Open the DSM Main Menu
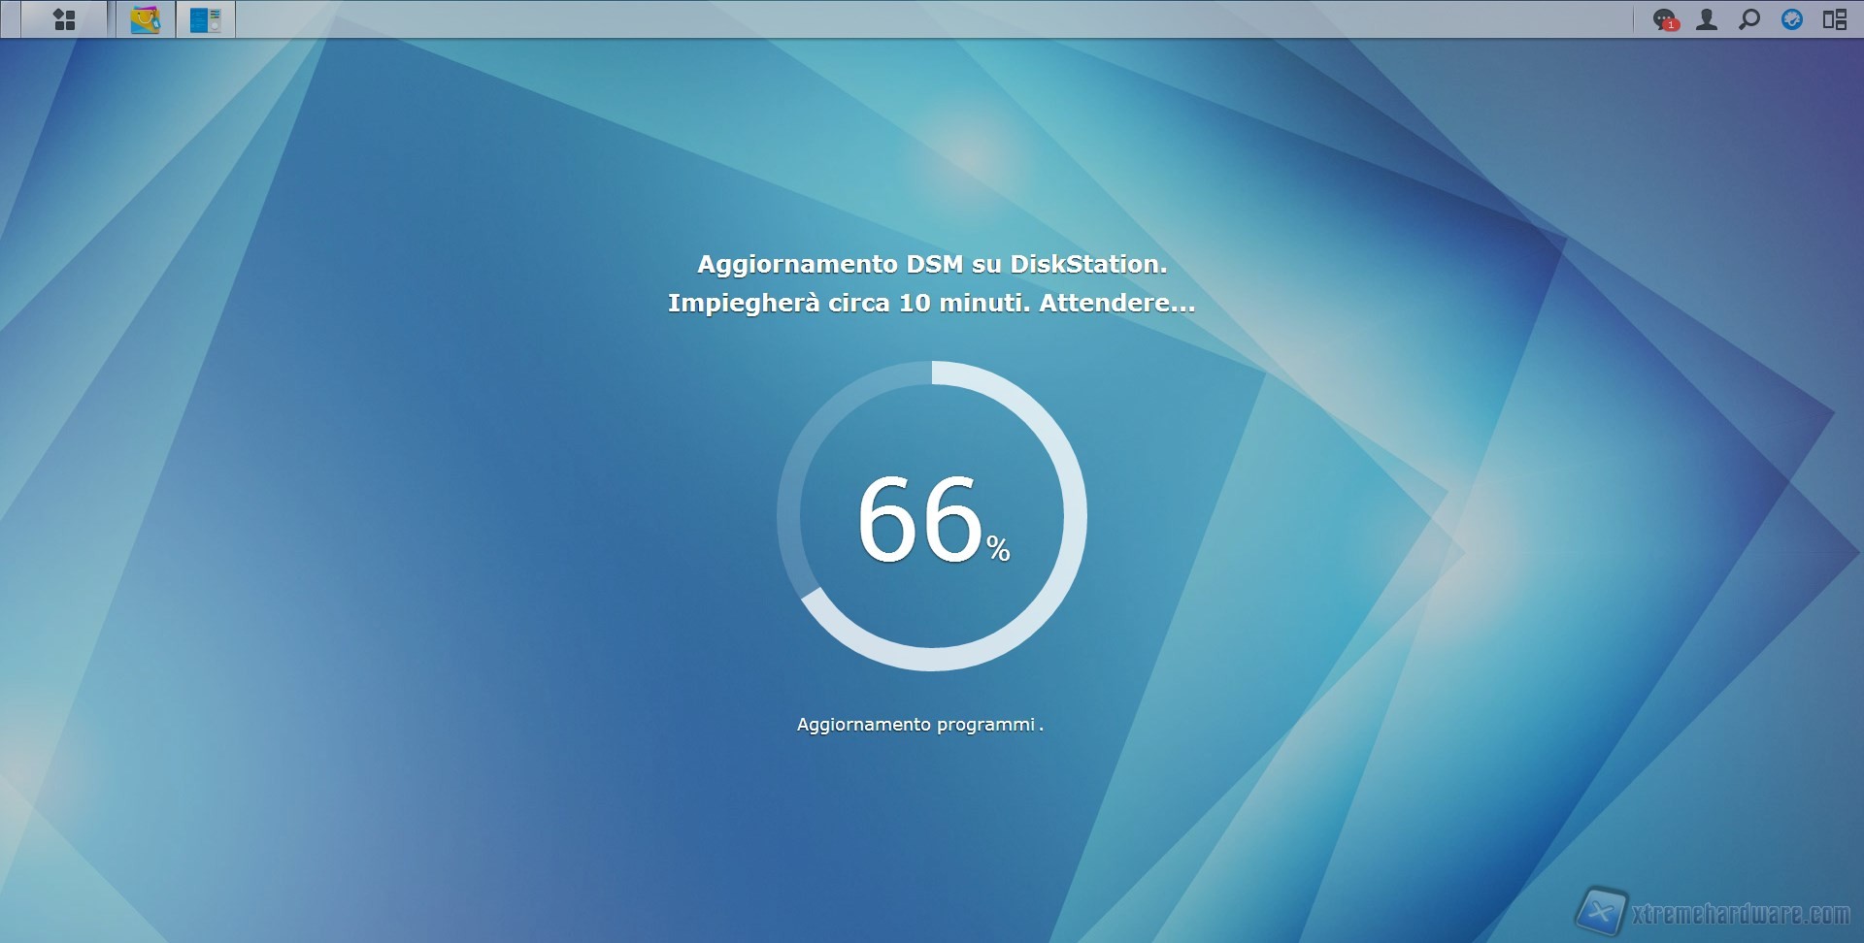Image resolution: width=1864 pixels, height=943 pixels. (64, 19)
